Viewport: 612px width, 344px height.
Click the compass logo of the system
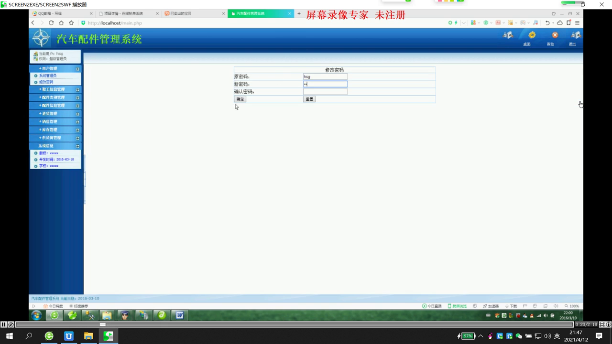(41, 38)
